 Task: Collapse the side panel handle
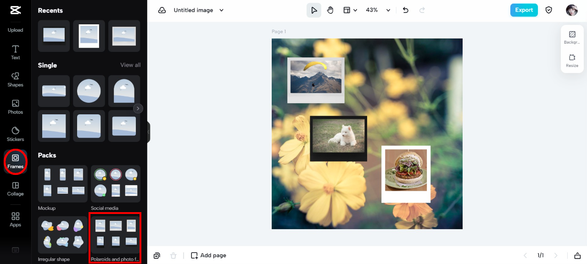tap(149, 132)
